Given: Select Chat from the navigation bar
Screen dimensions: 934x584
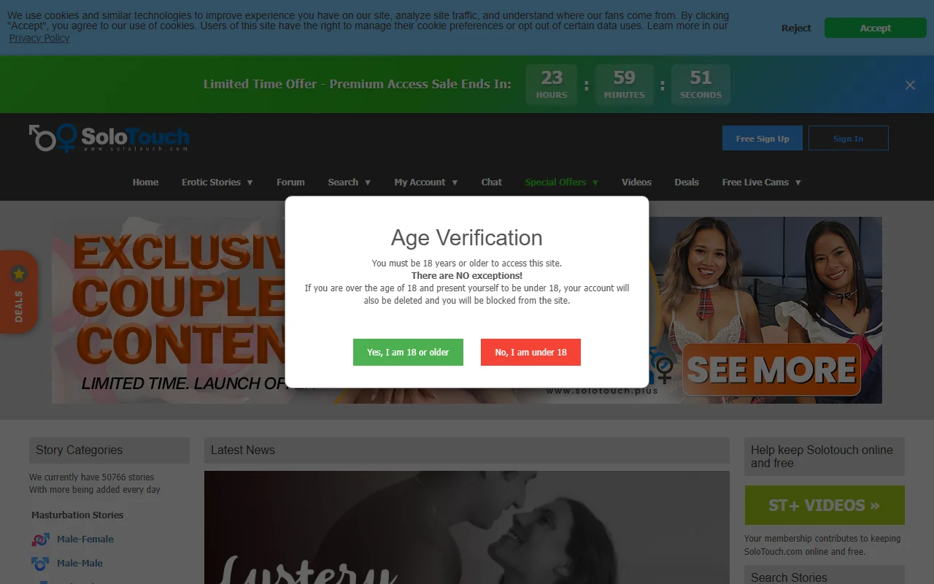Looking at the screenshot, I should [x=491, y=182].
